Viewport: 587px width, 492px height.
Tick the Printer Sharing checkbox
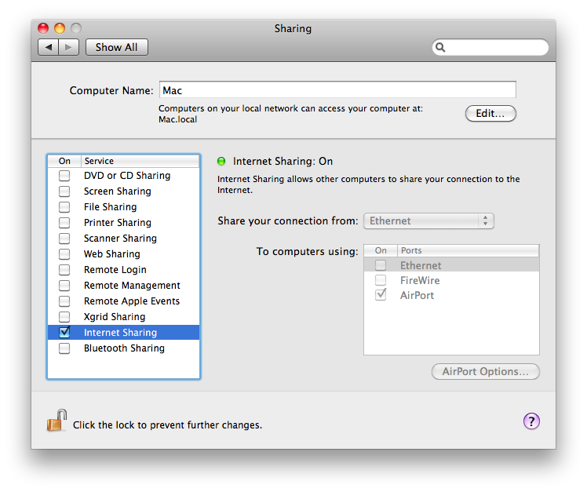tap(64, 223)
